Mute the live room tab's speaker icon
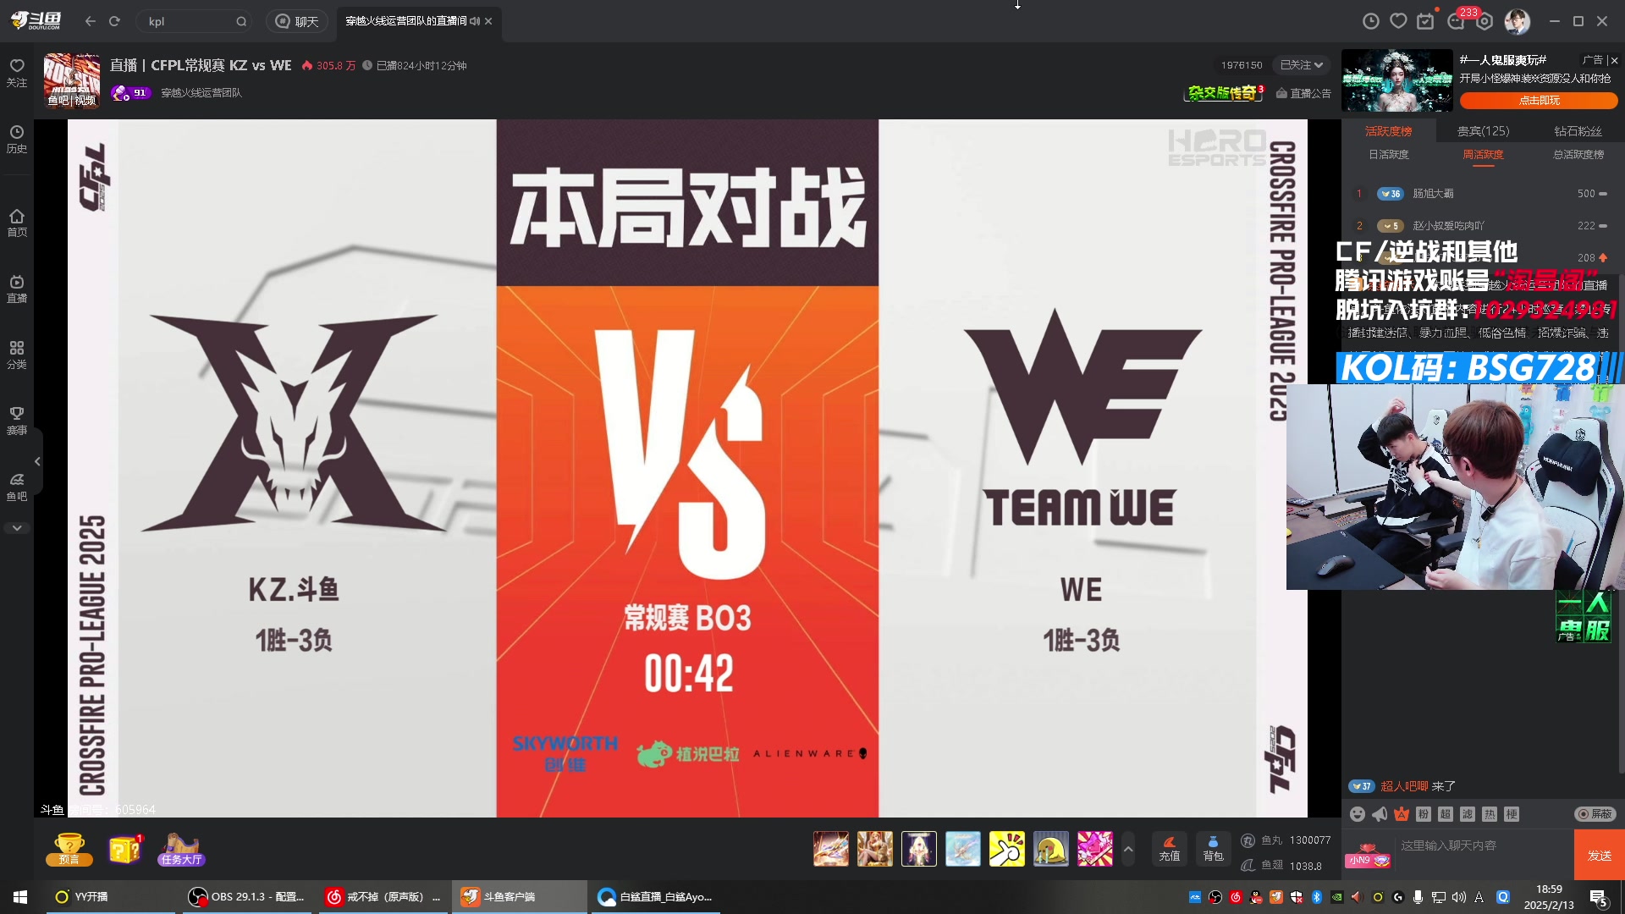 click(x=475, y=21)
